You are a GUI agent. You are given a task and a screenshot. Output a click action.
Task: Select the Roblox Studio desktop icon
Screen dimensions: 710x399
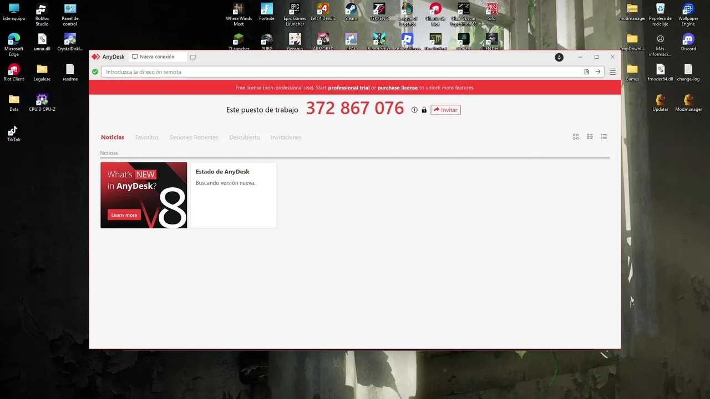[x=42, y=14]
